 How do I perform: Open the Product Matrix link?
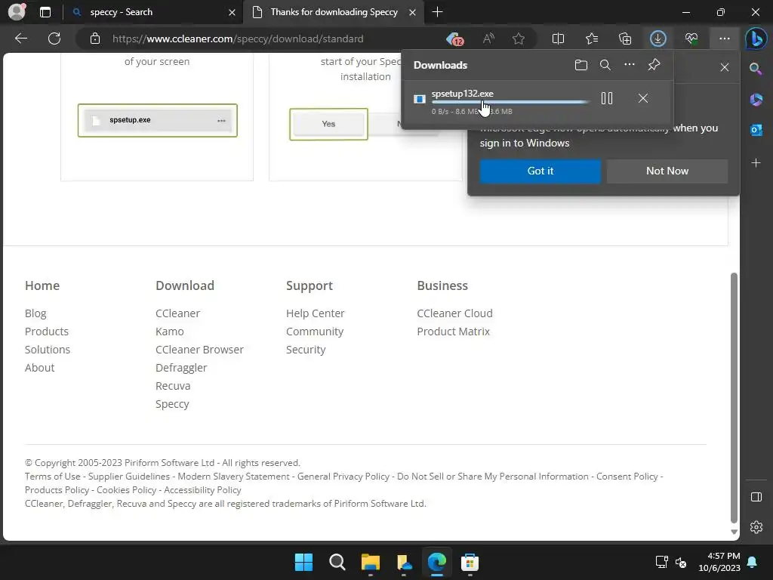(x=453, y=332)
